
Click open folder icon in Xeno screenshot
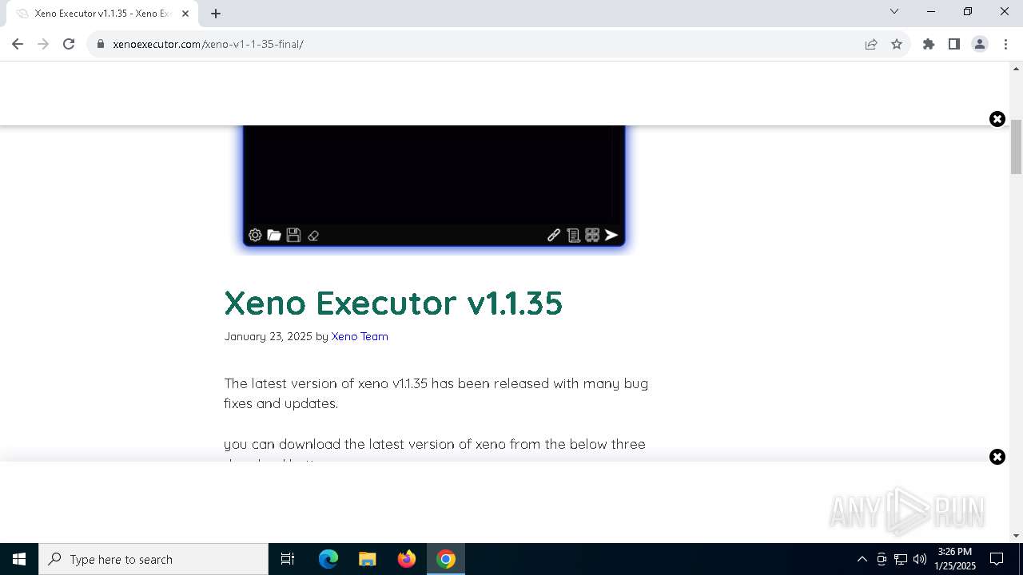[274, 235]
